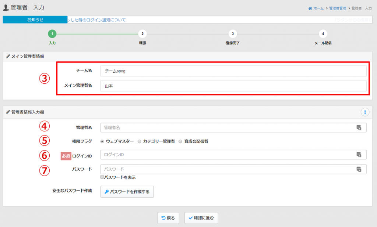Click the step 1 入力 circle
Screen dimensions: 377x227
(x=52, y=34)
